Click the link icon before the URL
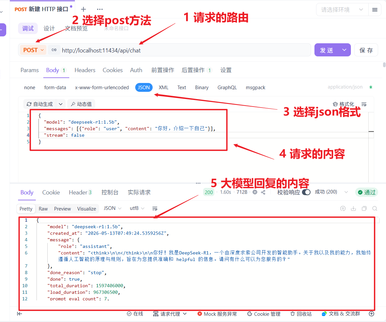 coord(54,50)
